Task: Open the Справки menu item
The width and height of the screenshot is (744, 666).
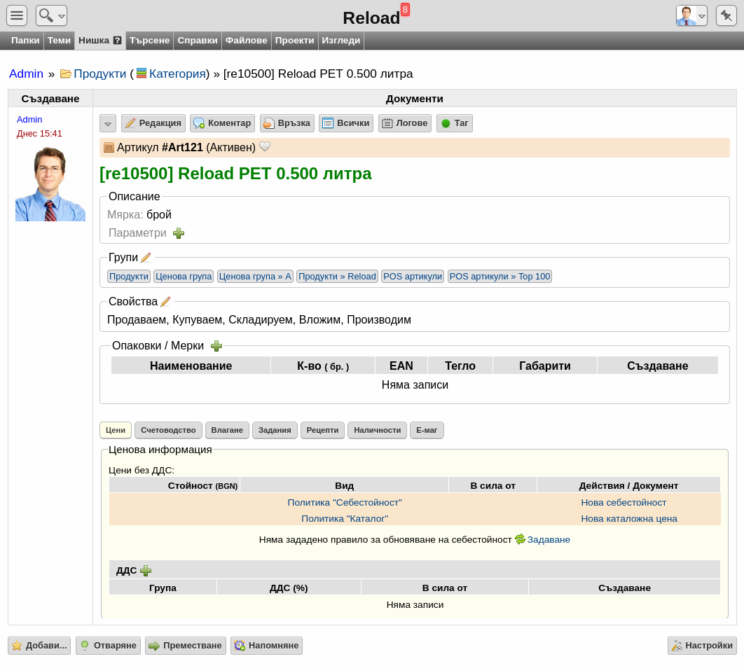Action: point(198,41)
